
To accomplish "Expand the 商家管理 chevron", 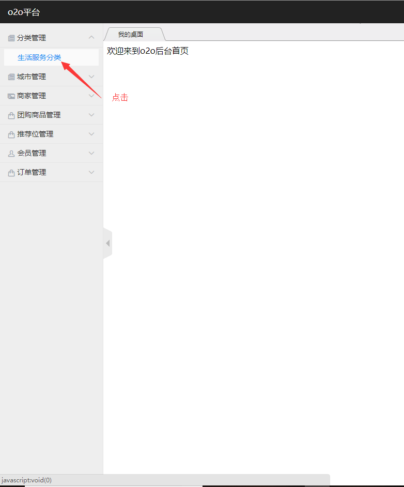I will tap(91, 96).
